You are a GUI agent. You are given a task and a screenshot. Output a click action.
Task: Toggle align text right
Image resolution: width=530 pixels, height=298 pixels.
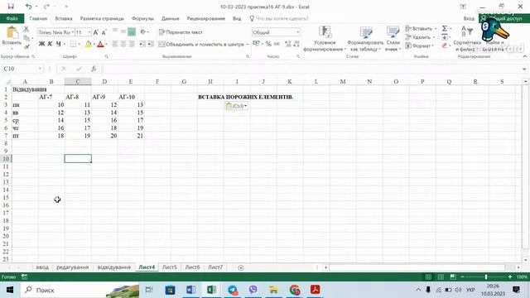132,44
